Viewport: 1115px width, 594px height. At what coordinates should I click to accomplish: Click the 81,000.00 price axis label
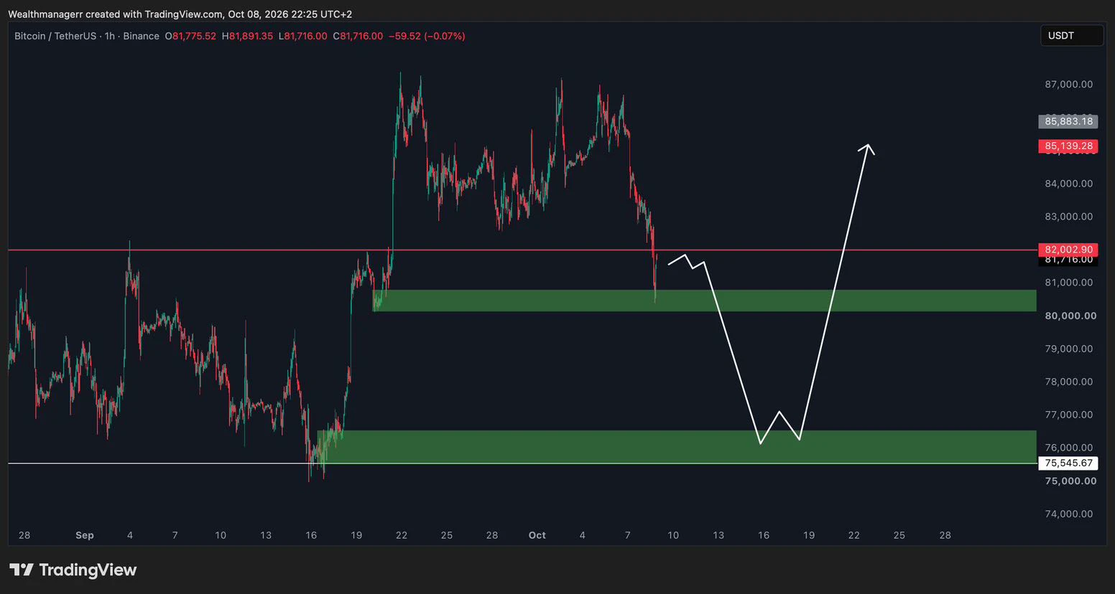point(1069,283)
